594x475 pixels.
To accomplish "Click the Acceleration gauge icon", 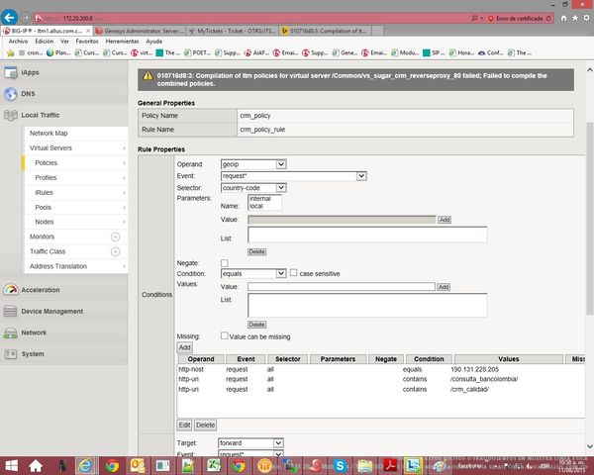I will coord(10,290).
